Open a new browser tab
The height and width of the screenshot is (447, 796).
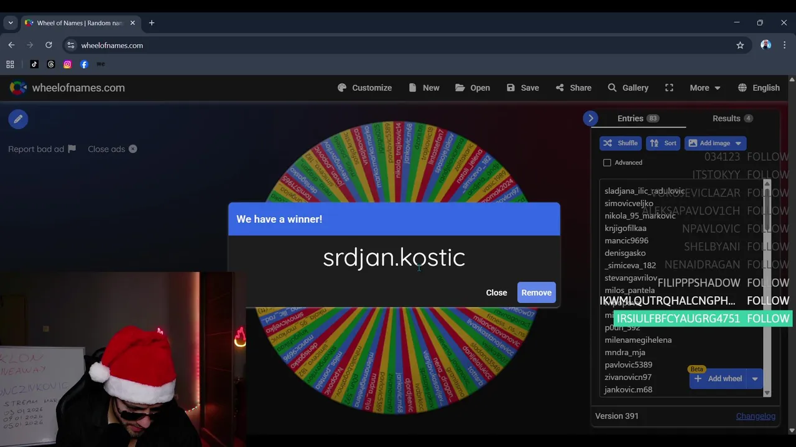click(x=151, y=23)
